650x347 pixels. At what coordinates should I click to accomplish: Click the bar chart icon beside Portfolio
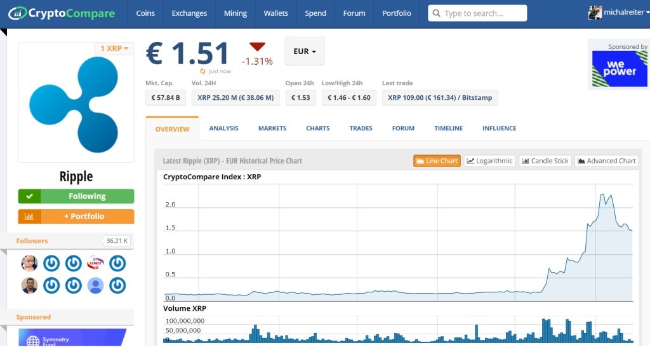(29, 216)
